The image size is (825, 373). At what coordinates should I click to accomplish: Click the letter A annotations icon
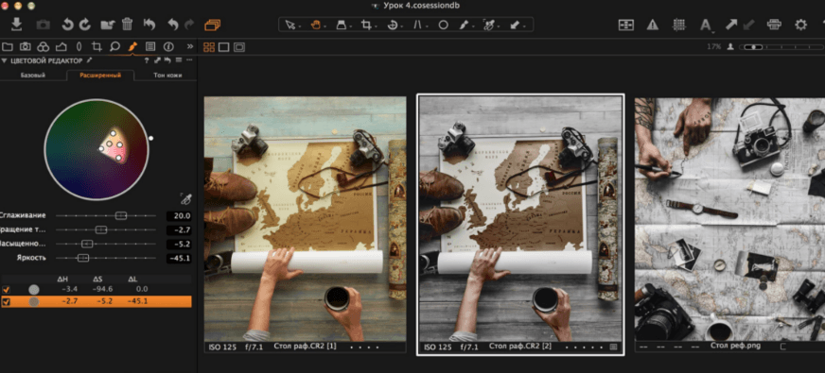pos(705,25)
